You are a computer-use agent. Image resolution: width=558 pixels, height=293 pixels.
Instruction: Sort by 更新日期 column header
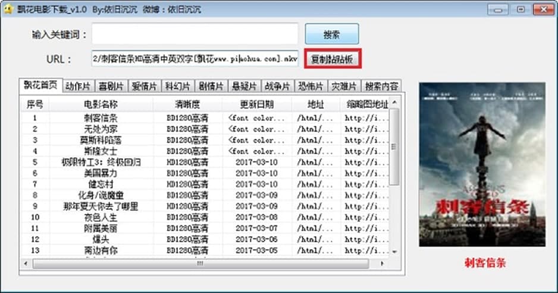pos(256,104)
